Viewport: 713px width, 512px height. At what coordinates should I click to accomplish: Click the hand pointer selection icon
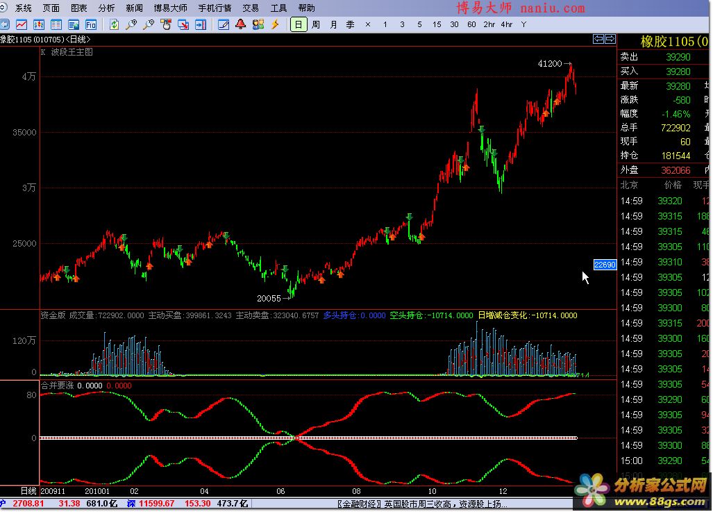166,24
